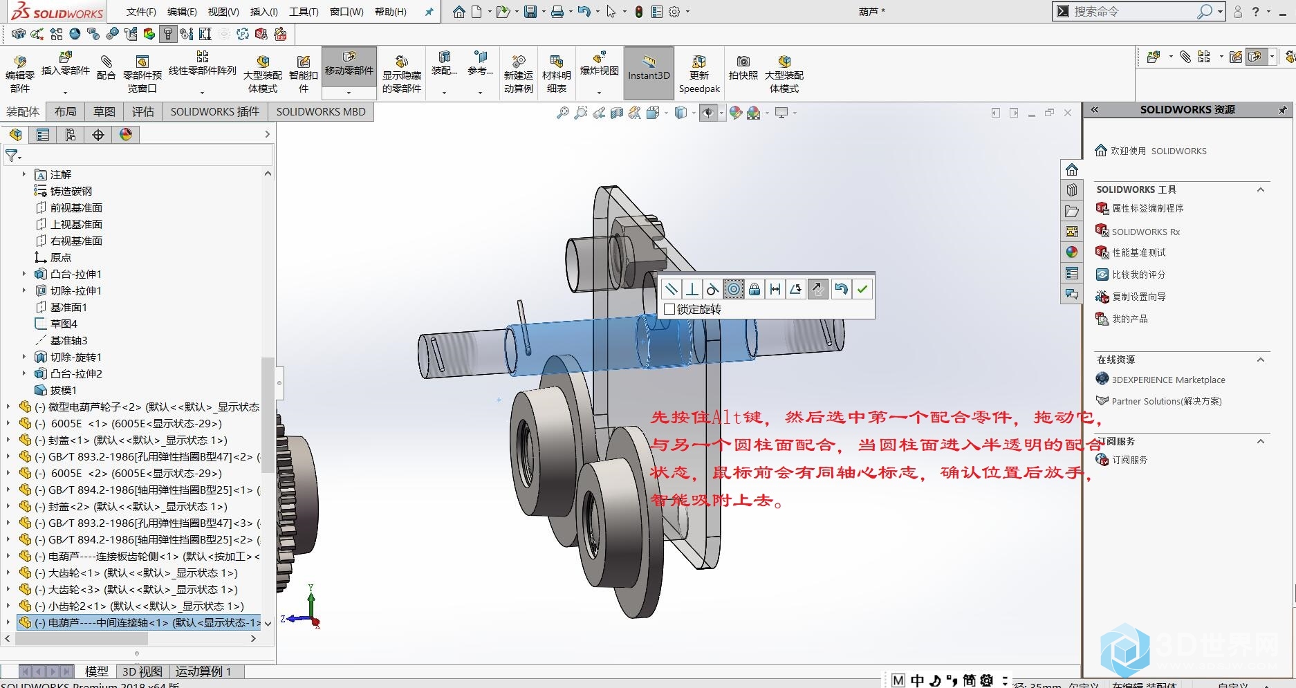Collapse 在线资源 section
Viewport: 1296px width, 688px height.
1261,360
